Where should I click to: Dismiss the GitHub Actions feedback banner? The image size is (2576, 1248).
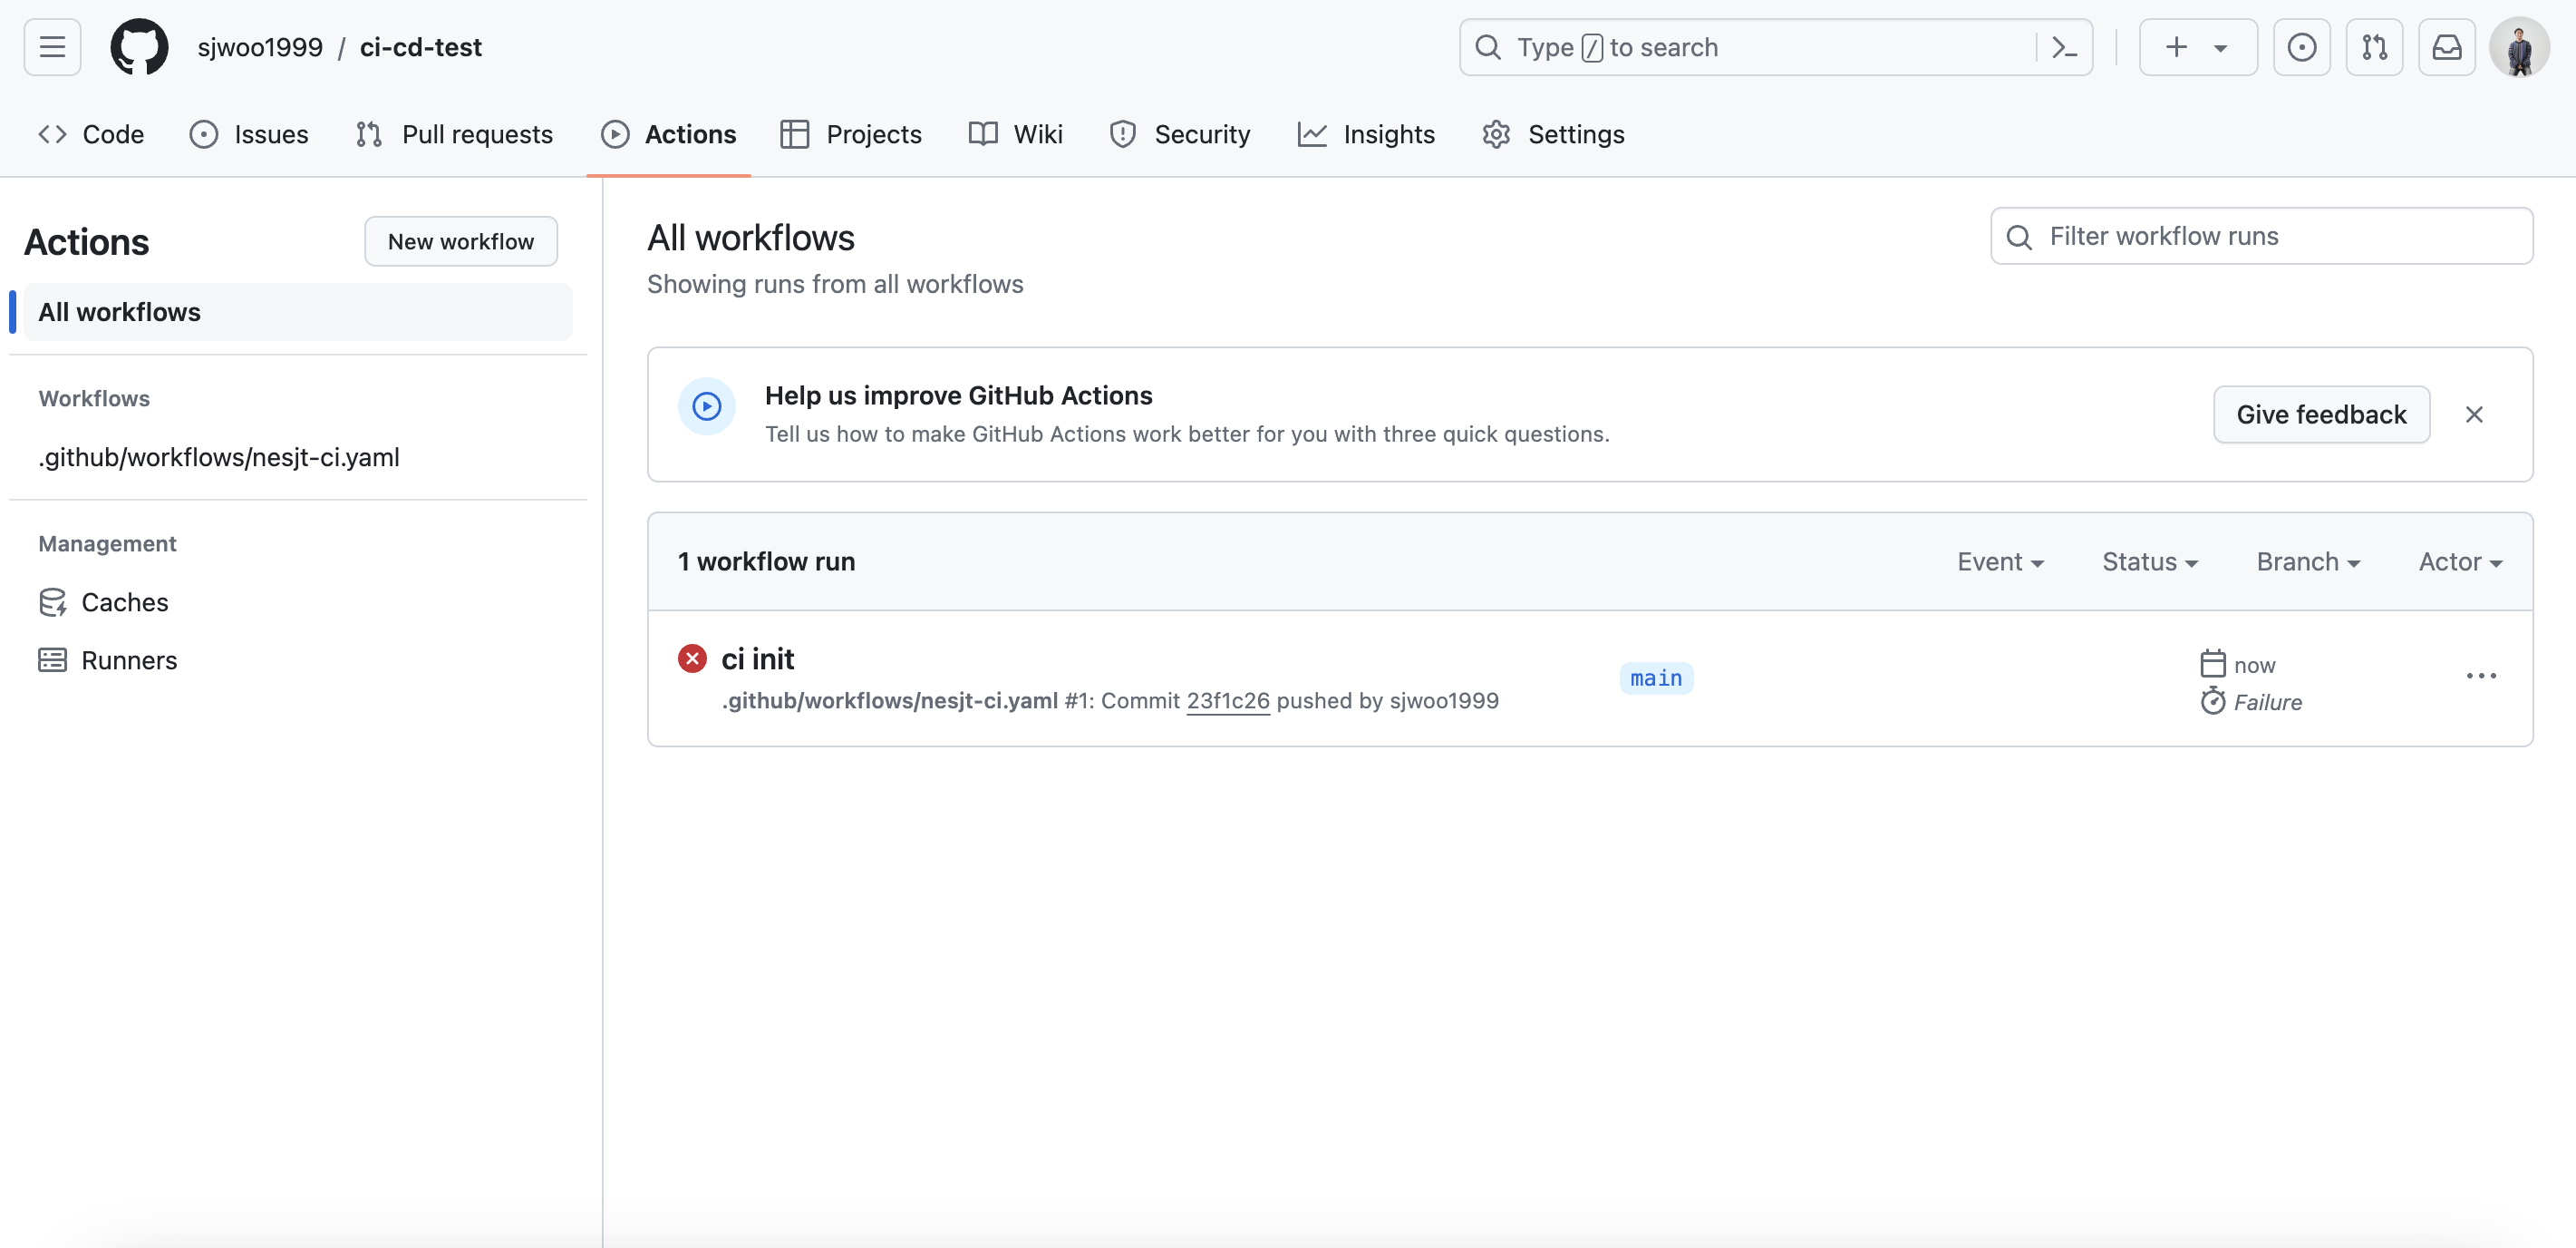click(2474, 414)
